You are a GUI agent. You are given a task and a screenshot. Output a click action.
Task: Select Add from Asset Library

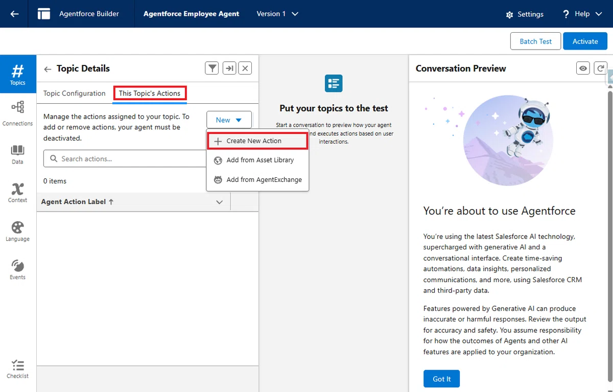tap(258, 160)
